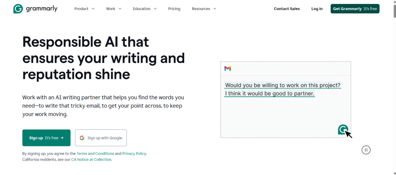Click the green Grammarly badge in demo
Screen dimensions: 396x175
pyautogui.click(x=343, y=129)
